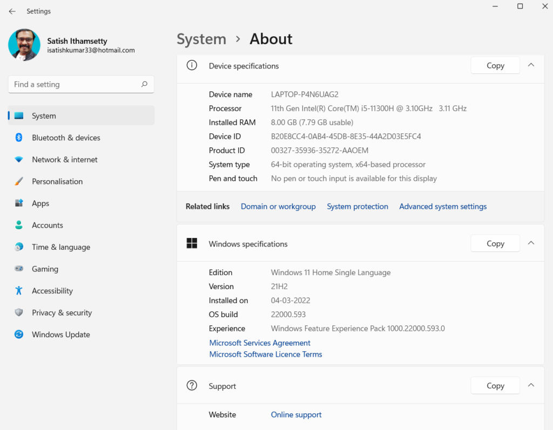This screenshot has height=430, width=553.
Task: Select the System monitor icon in sidebar
Action: pos(19,115)
